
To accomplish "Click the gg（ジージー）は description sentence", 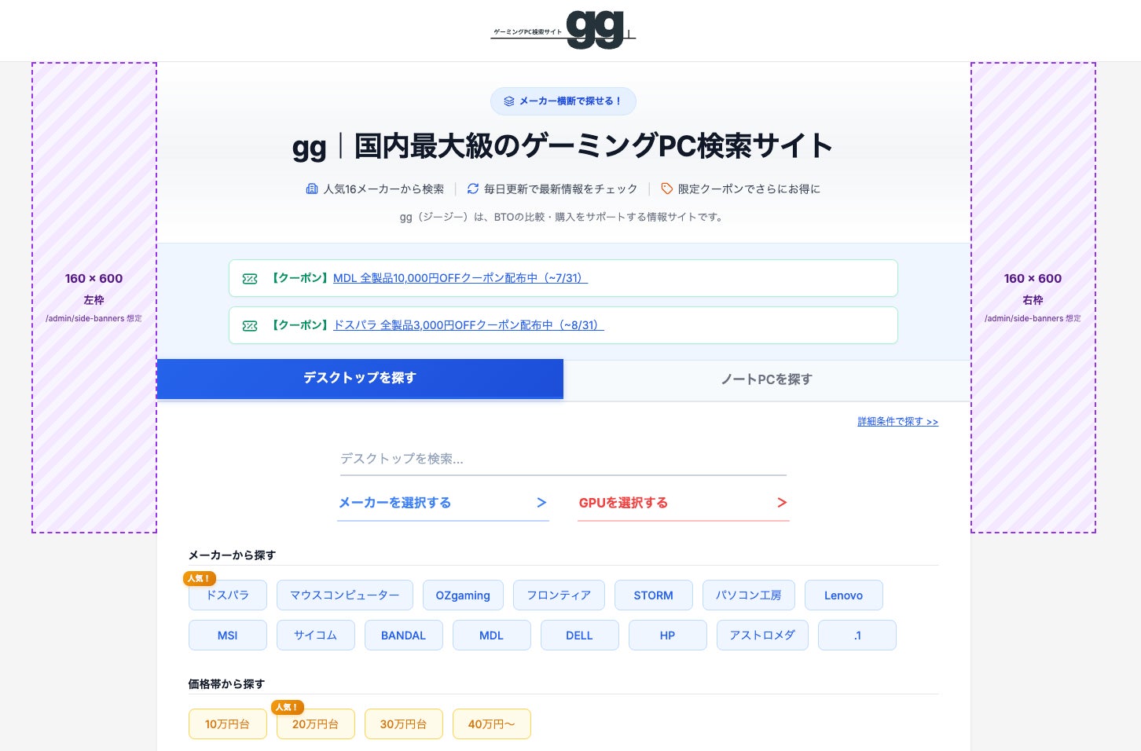I will tap(563, 217).
